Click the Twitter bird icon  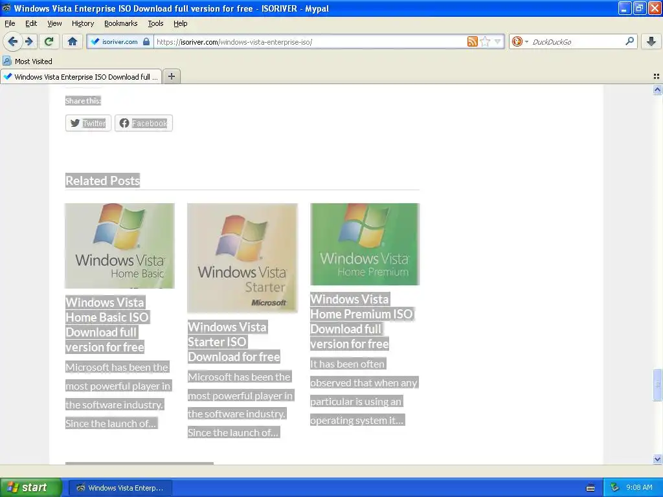click(x=75, y=123)
